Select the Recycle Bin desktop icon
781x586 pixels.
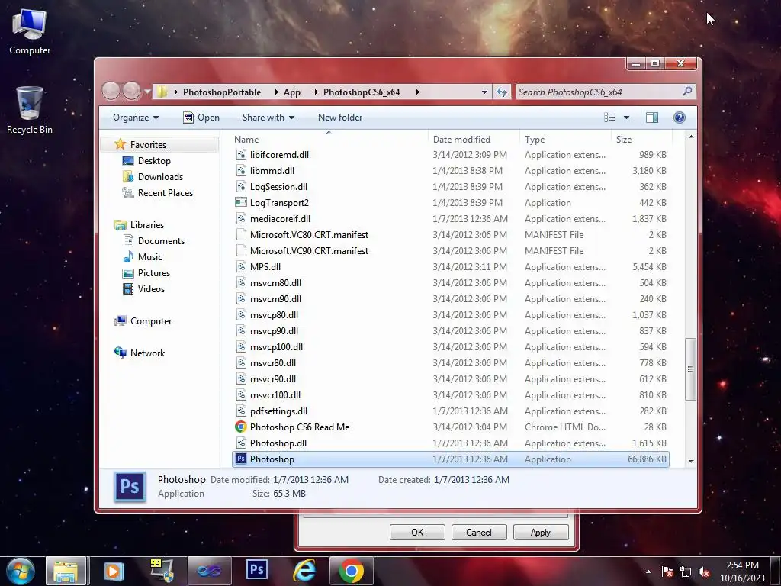click(x=30, y=110)
